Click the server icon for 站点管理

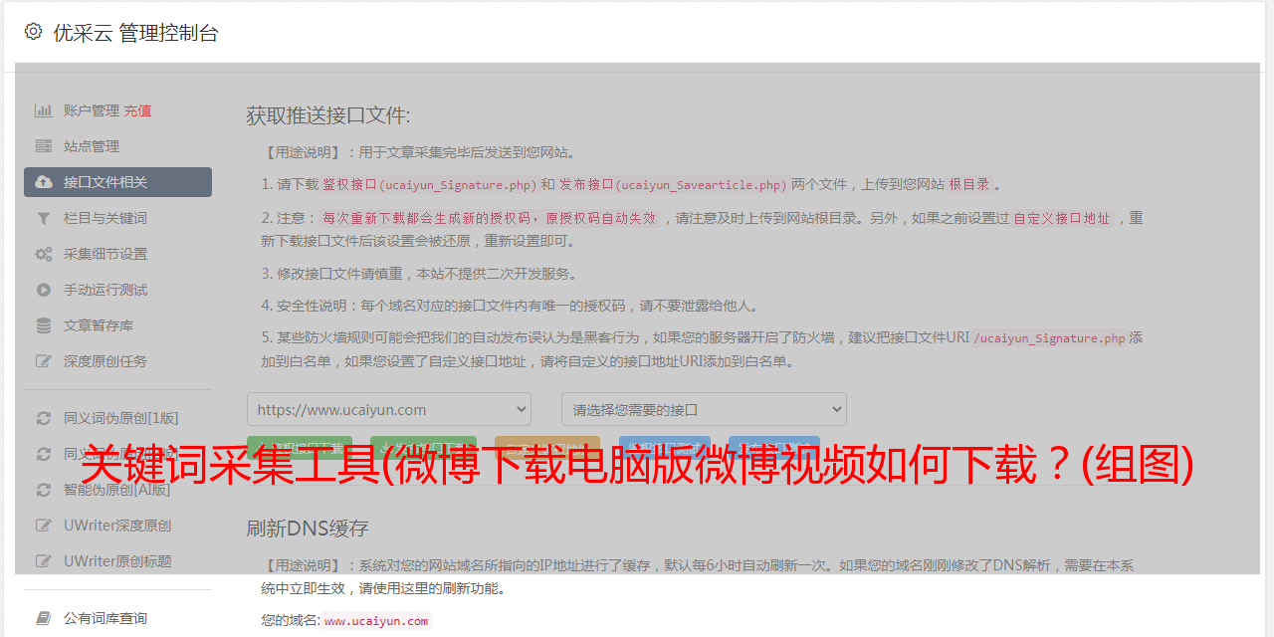[44, 146]
